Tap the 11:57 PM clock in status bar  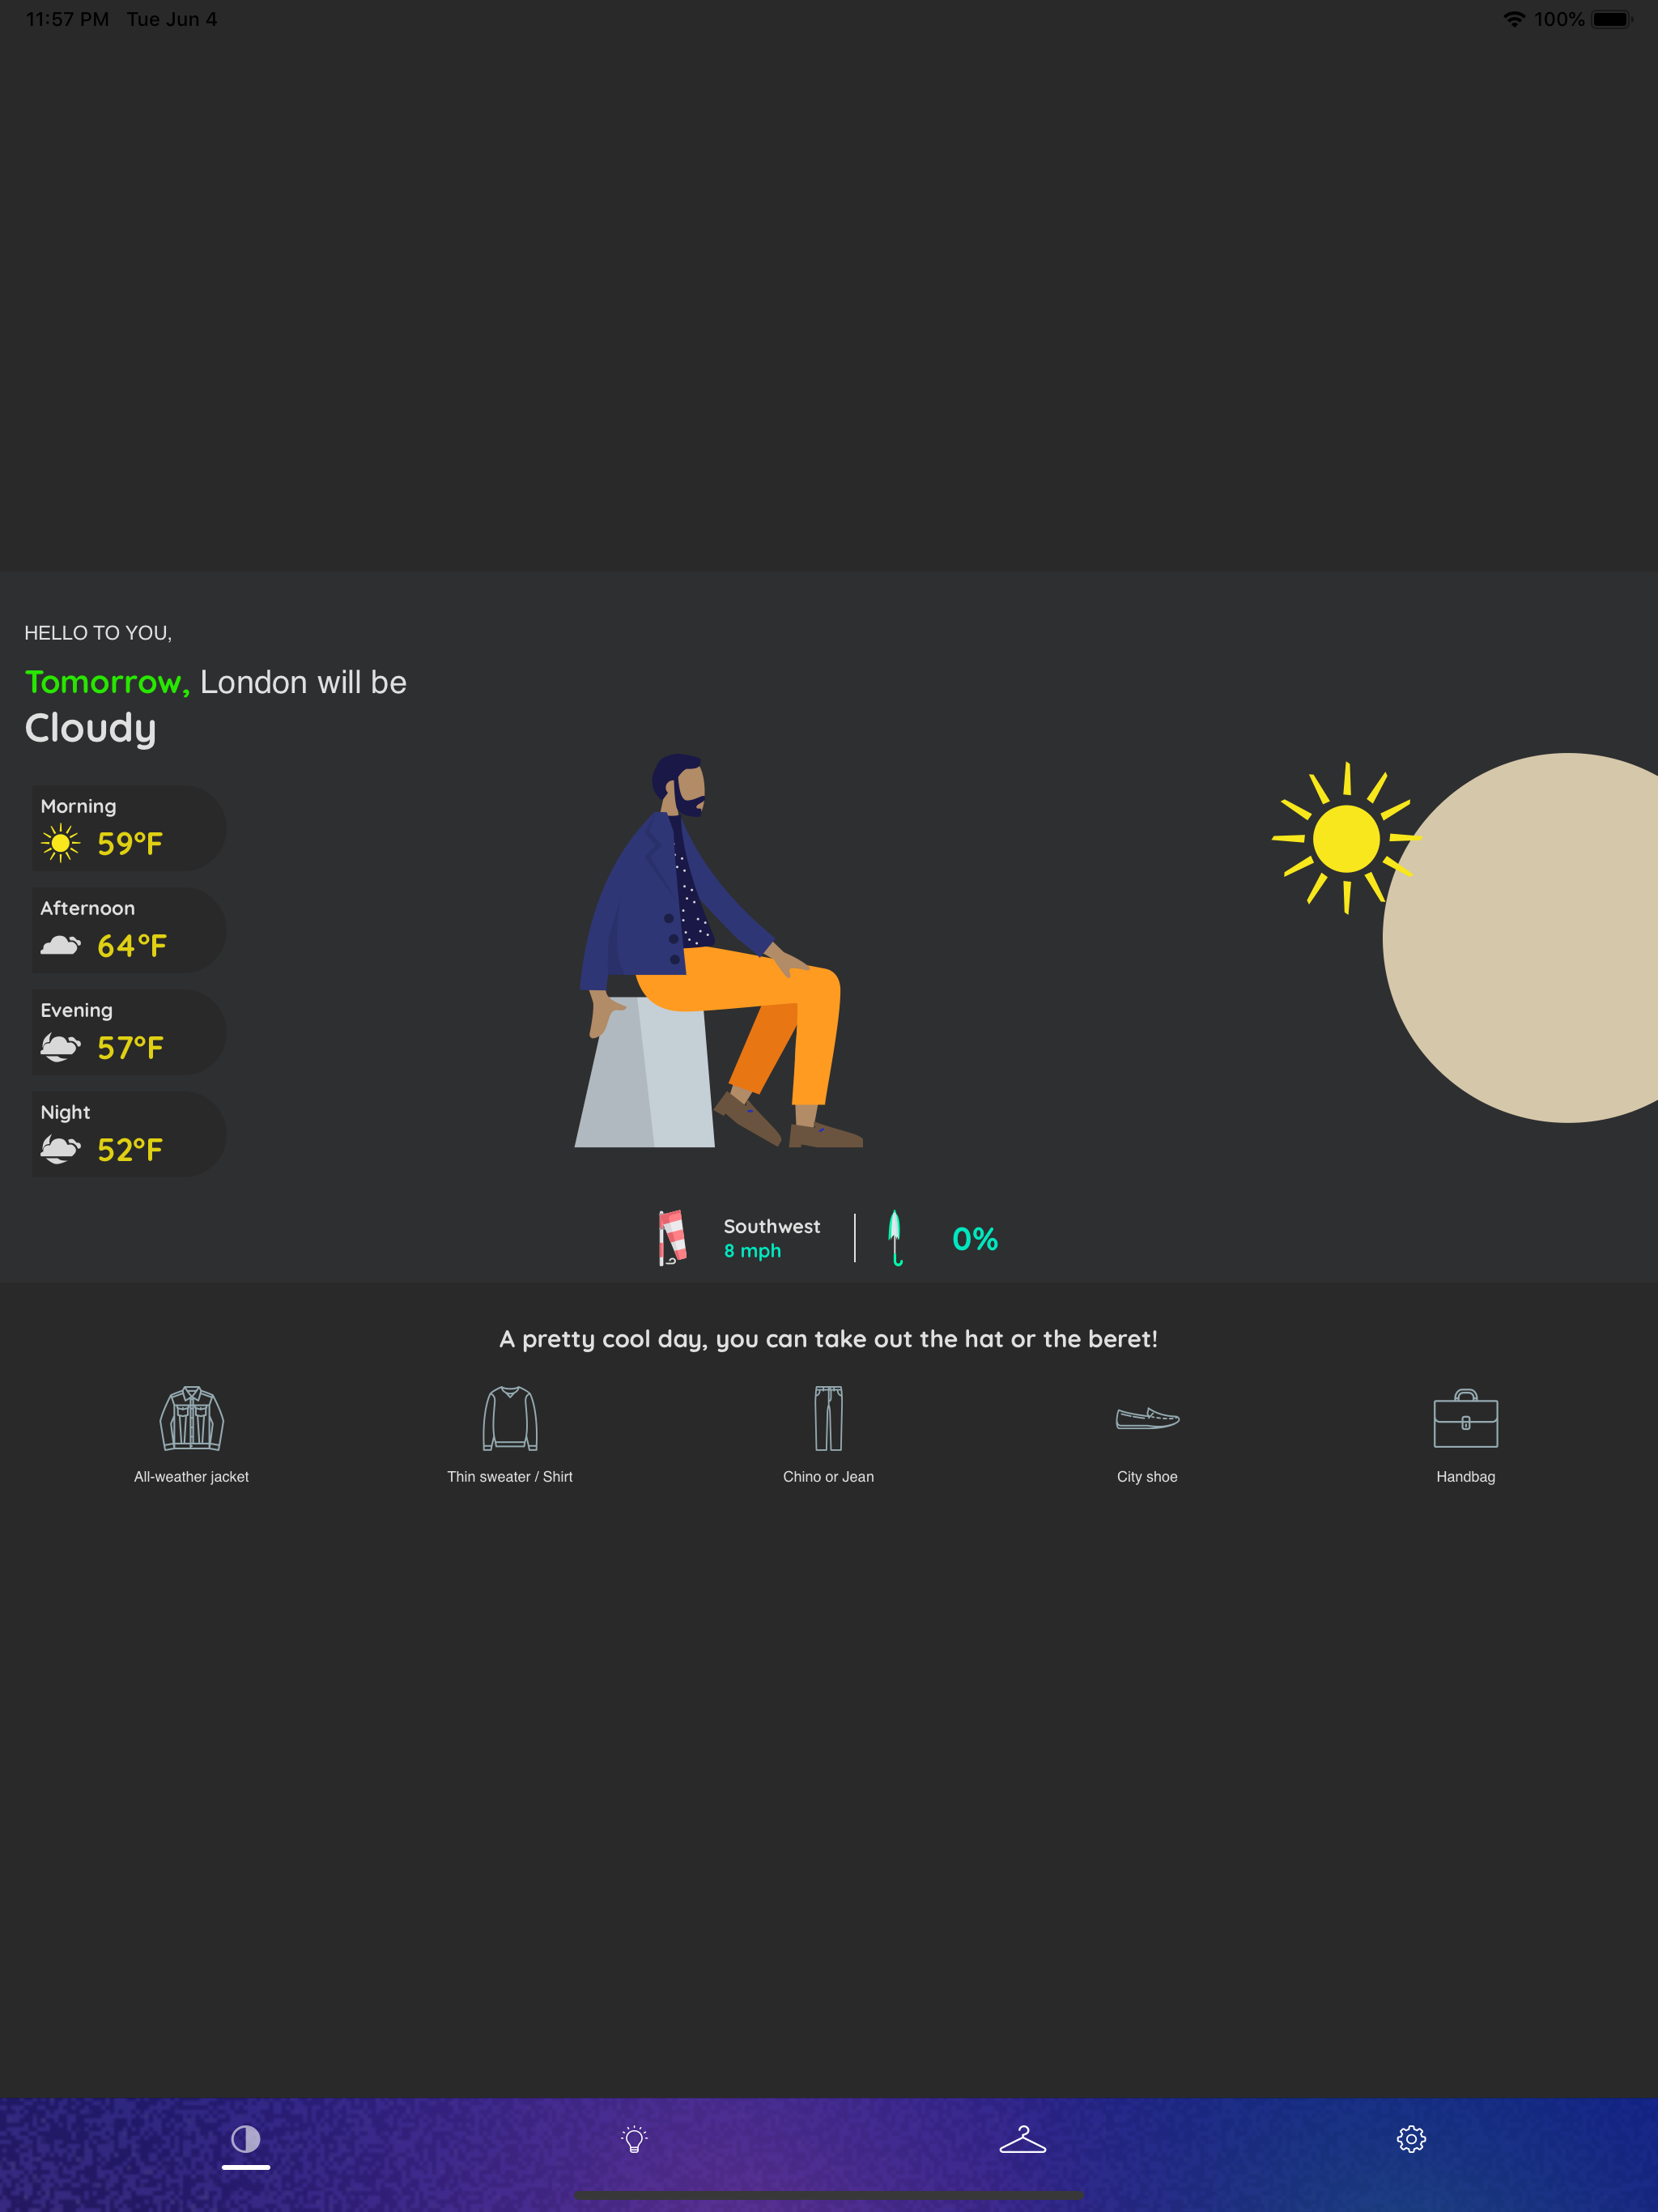coord(67,19)
